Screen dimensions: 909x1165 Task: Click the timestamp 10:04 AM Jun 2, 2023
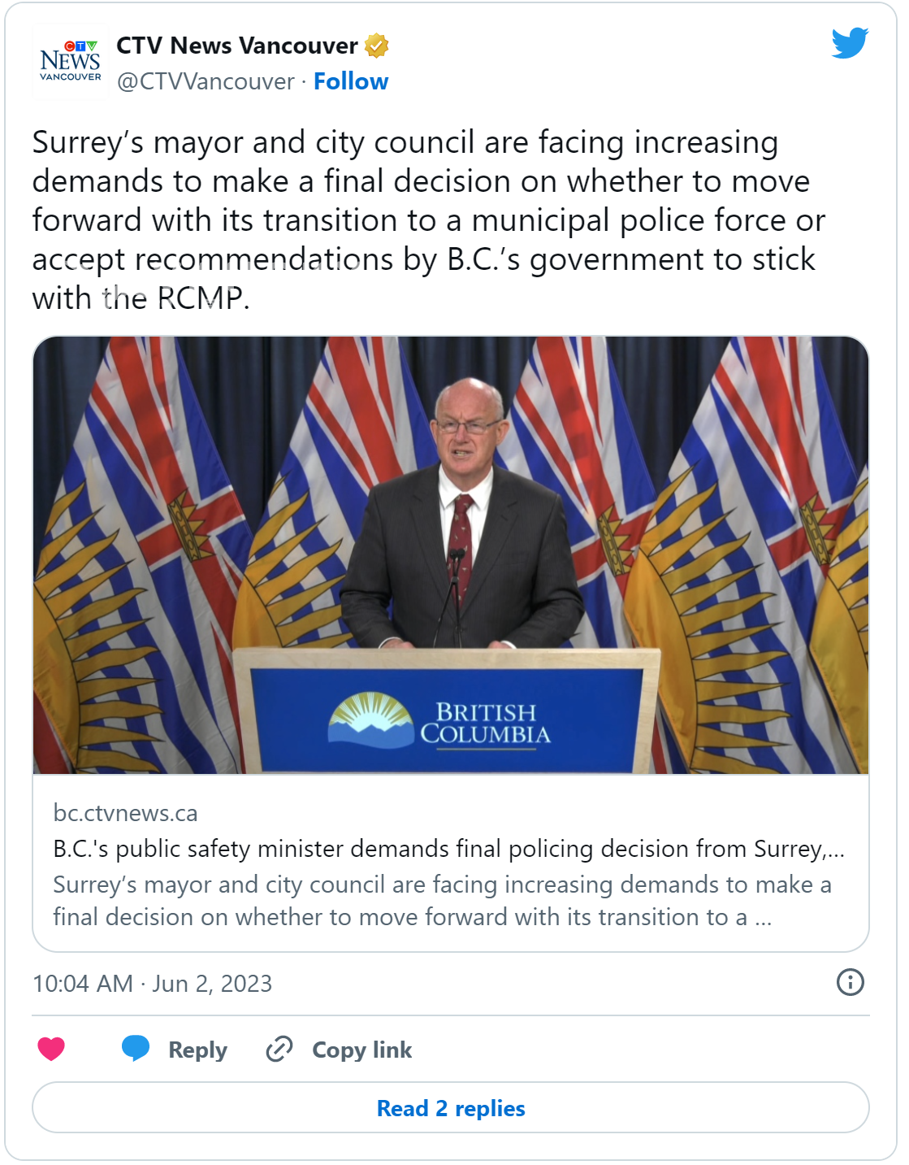click(x=152, y=984)
